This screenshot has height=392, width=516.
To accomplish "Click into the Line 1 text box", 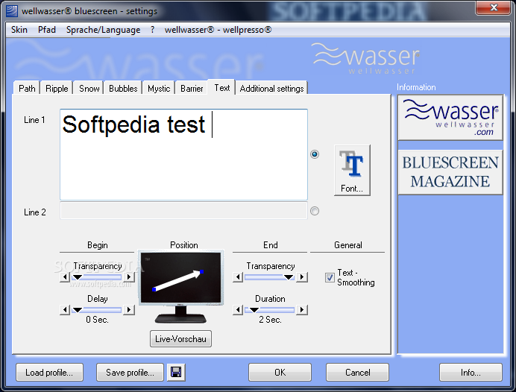I will [x=183, y=154].
